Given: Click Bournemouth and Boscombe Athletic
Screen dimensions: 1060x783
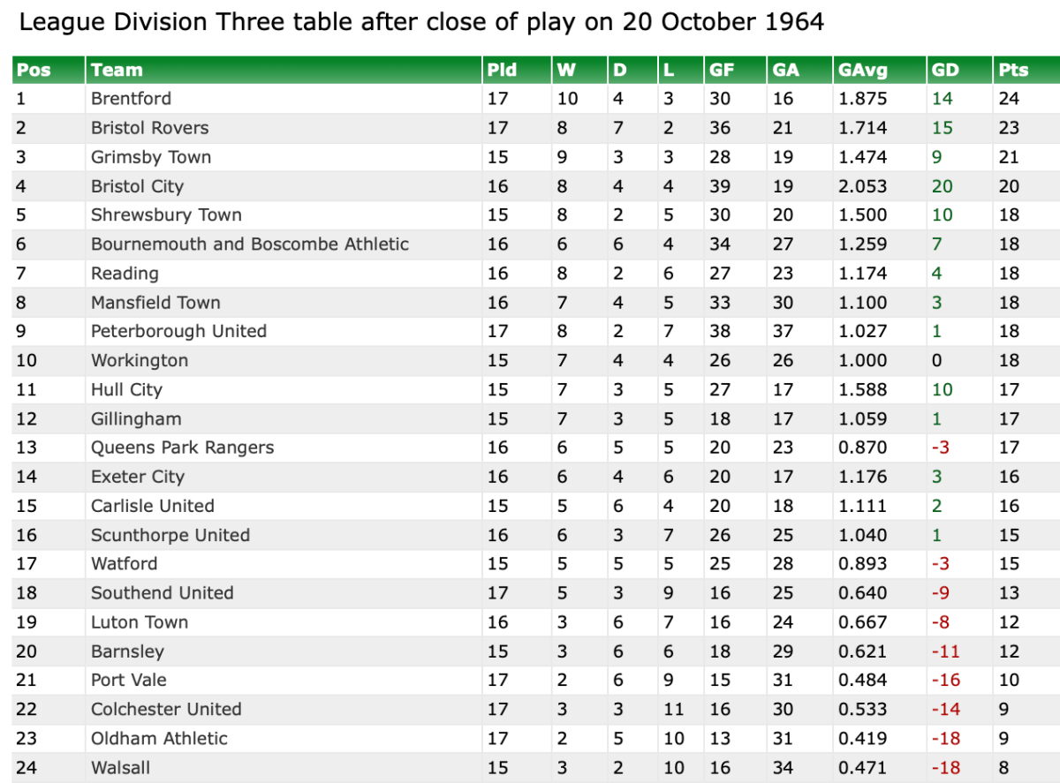Looking at the screenshot, I should pos(249,244).
